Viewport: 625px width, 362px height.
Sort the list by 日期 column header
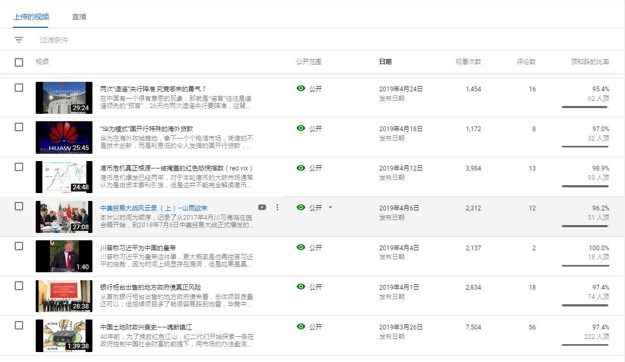[385, 62]
